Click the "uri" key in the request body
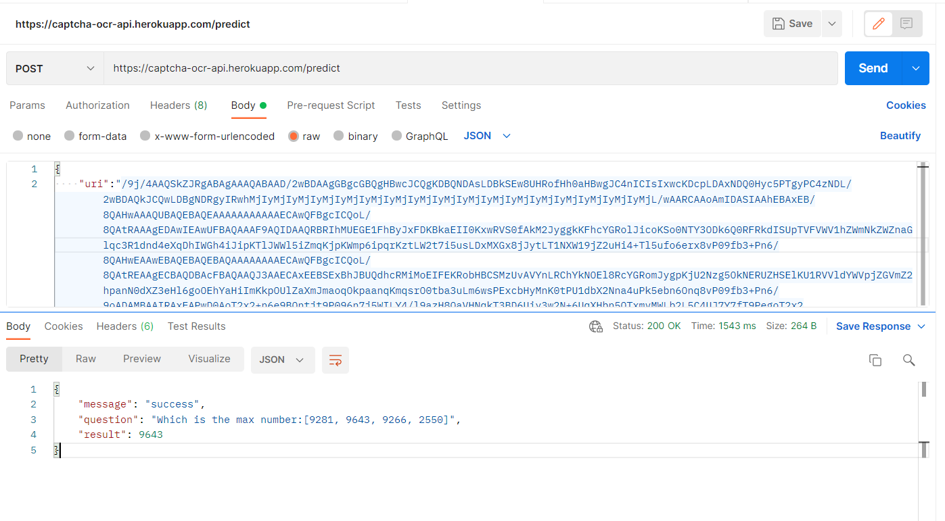This screenshot has height=521, width=945. pyautogui.click(x=95, y=184)
